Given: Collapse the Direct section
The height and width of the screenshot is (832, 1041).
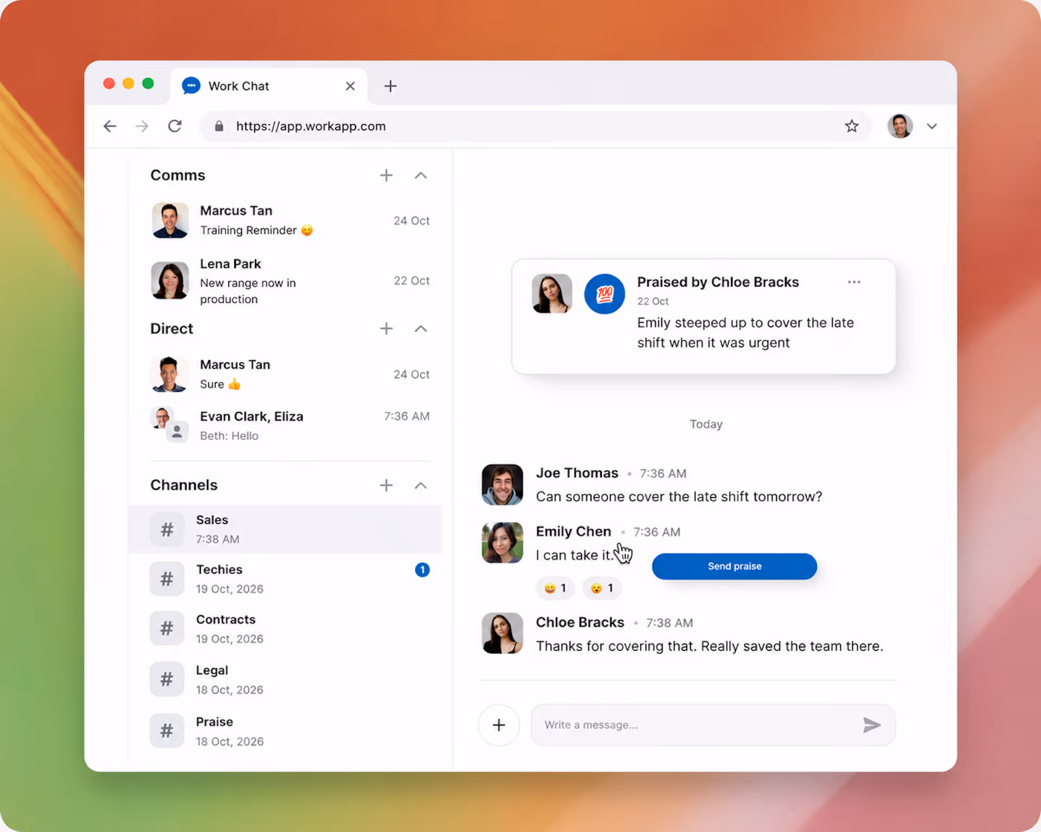Looking at the screenshot, I should tap(421, 329).
